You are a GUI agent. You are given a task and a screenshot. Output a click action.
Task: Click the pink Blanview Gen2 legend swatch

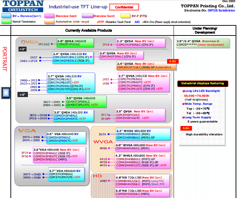(x=49, y=16)
